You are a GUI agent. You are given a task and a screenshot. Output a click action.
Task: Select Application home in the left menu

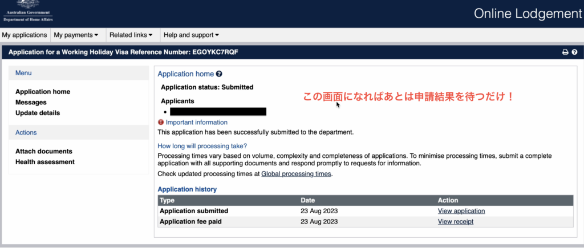[x=43, y=92]
